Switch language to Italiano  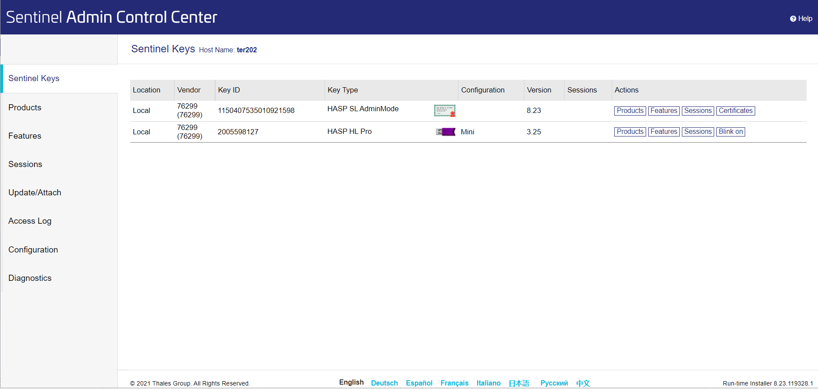489,383
